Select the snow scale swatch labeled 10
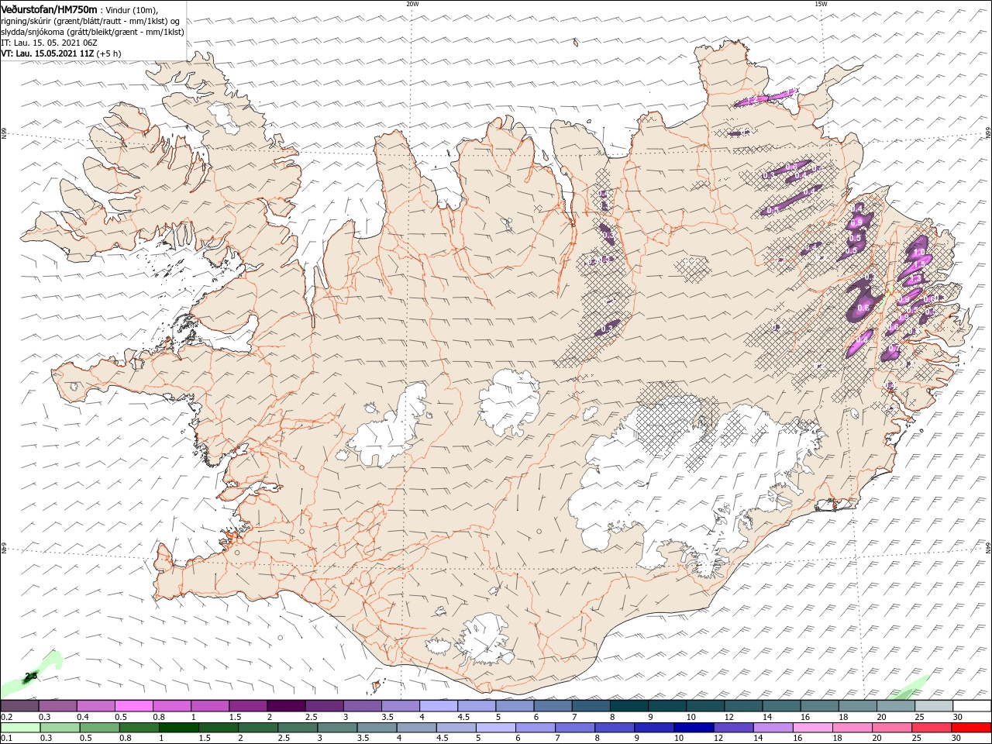 coord(704,706)
